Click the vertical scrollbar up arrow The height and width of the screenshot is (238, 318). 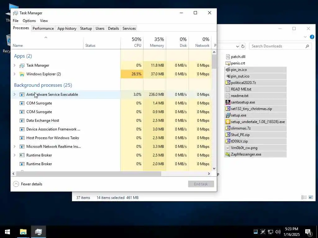click(214, 52)
